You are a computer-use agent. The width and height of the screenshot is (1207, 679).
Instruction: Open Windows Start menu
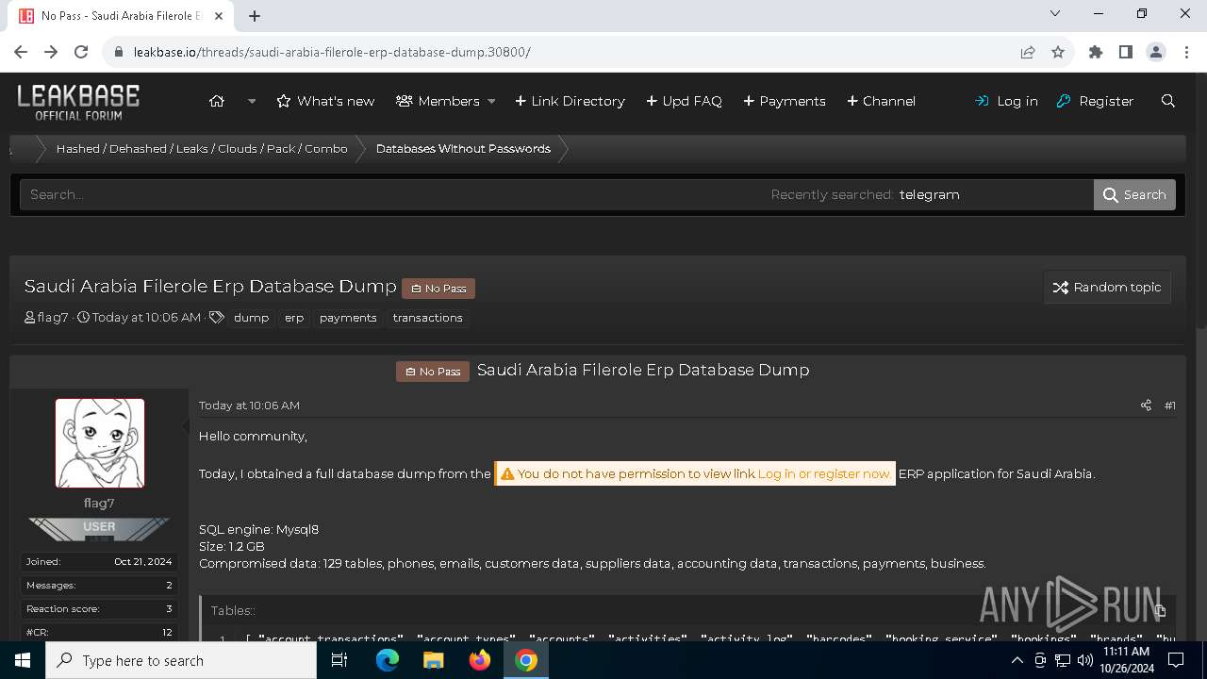[23, 660]
